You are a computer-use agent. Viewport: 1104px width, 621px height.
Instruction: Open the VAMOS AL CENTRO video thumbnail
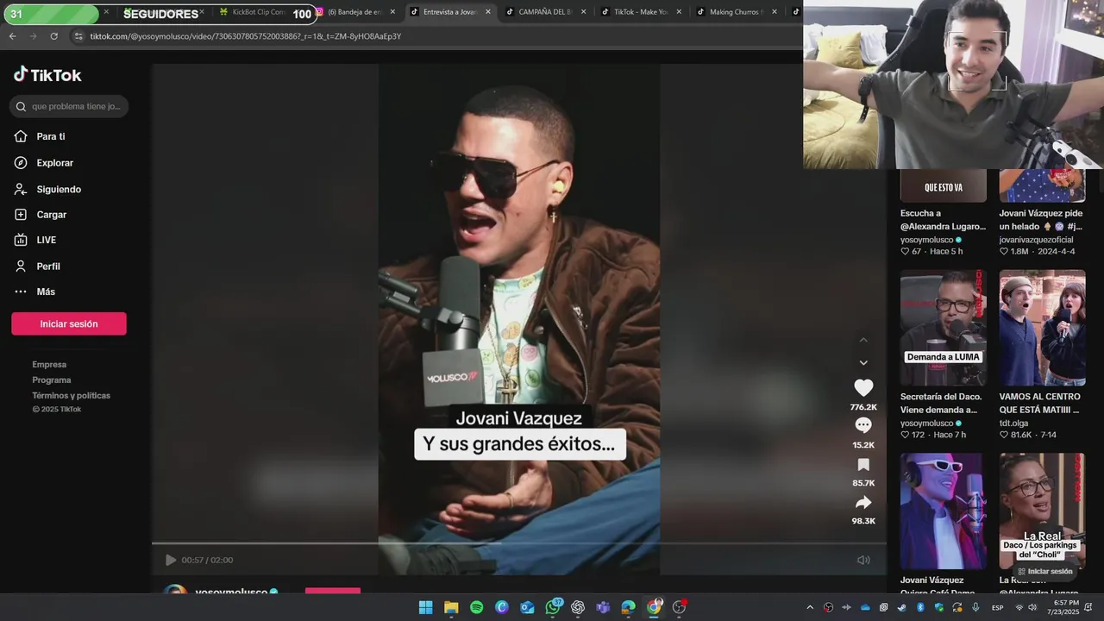click(1042, 328)
